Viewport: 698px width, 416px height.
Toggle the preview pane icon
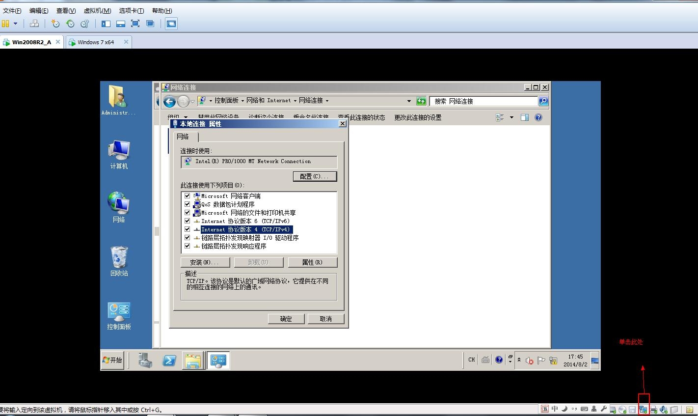pyautogui.click(x=525, y=117)
